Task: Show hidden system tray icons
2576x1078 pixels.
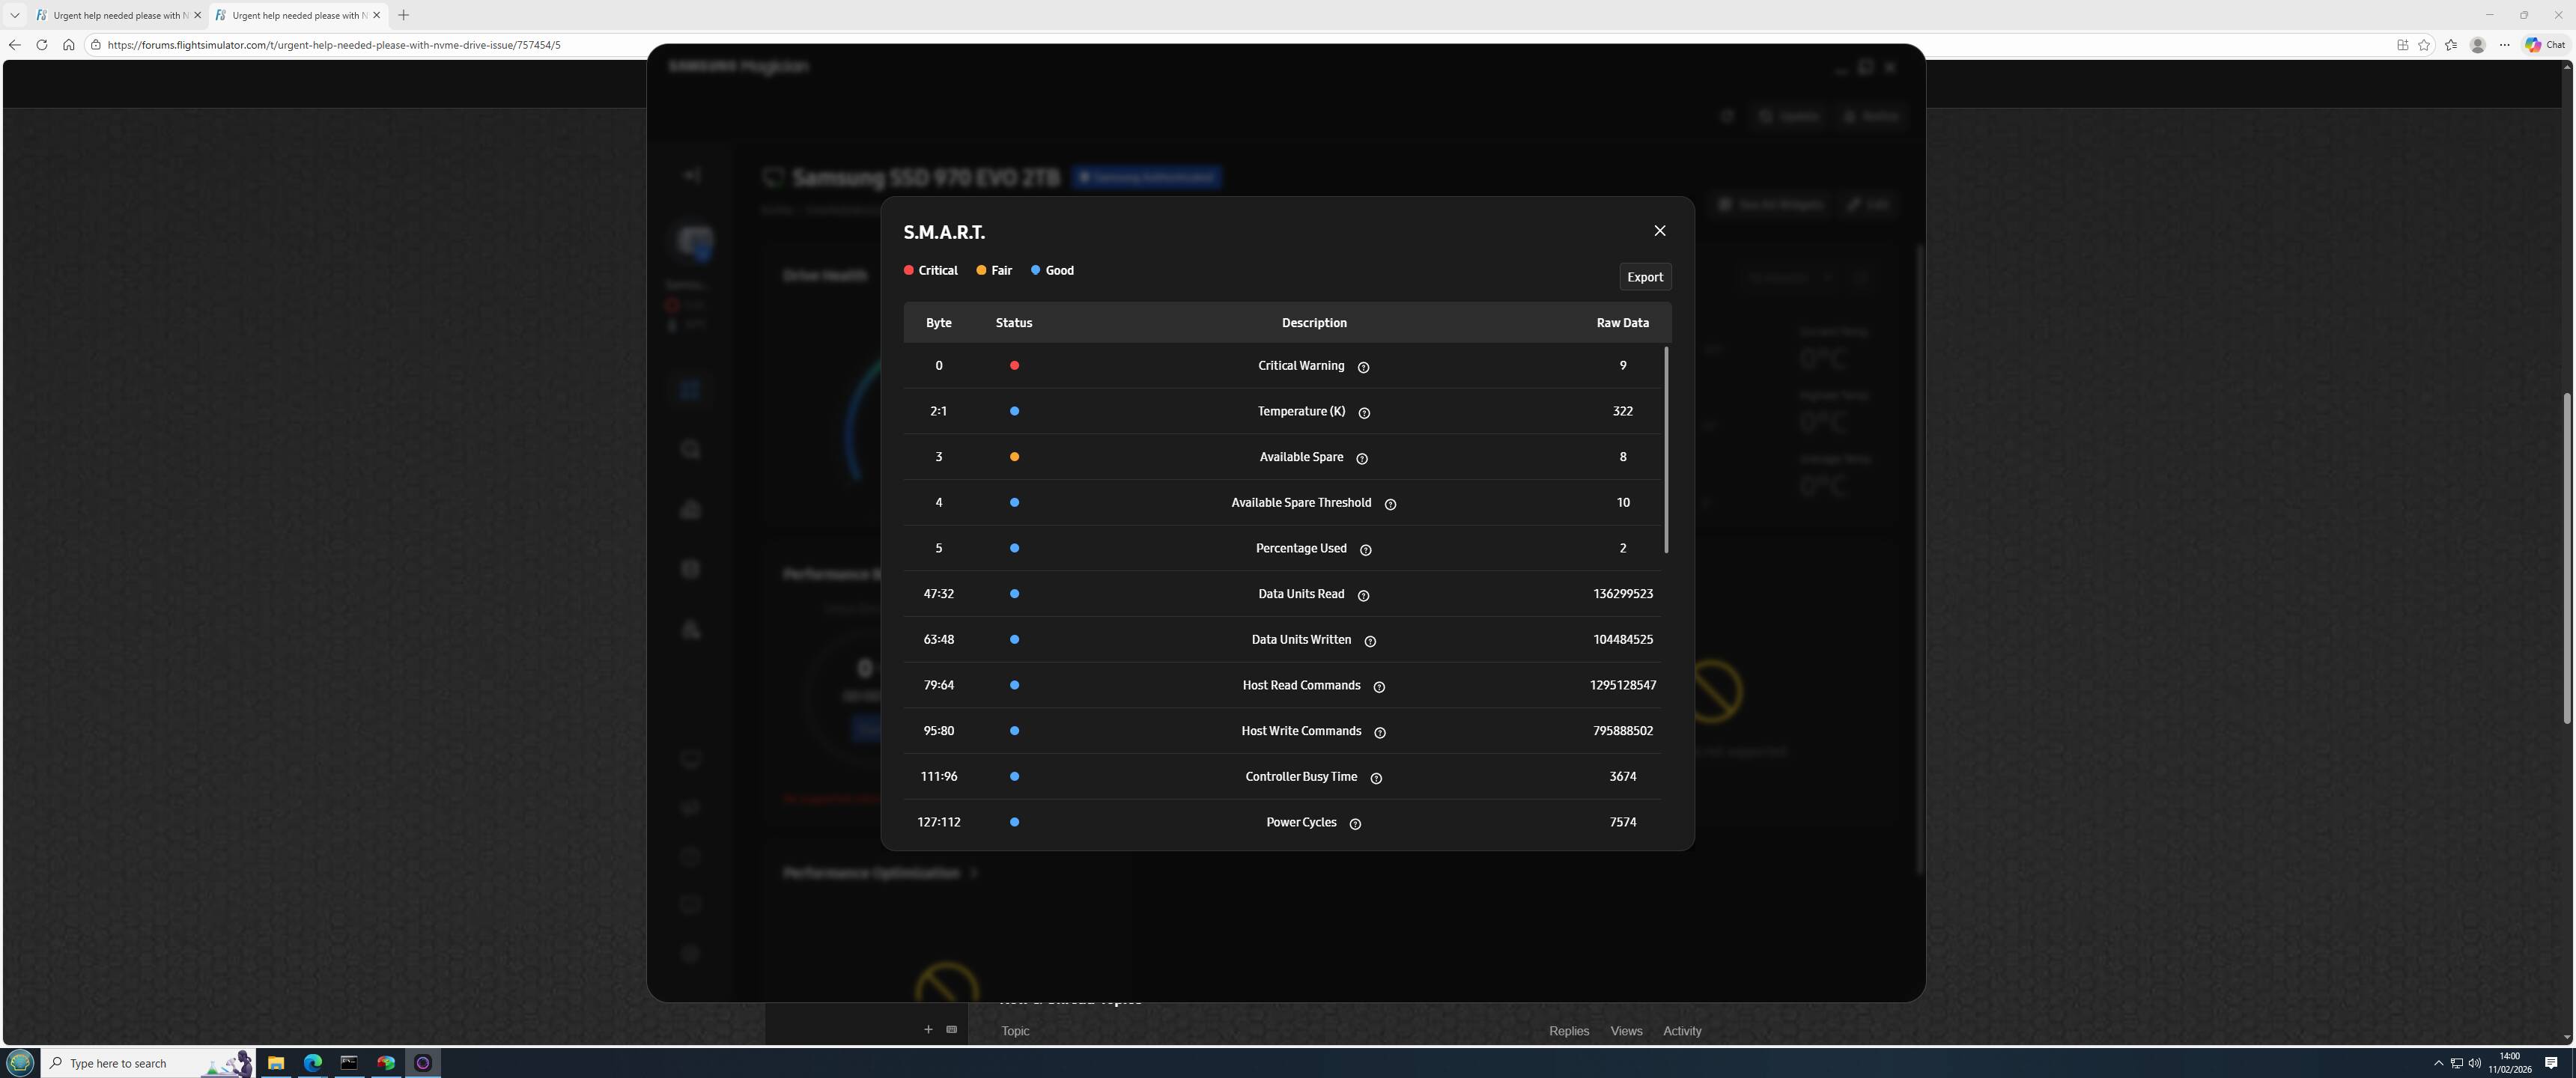Action: (2438, 1063)
